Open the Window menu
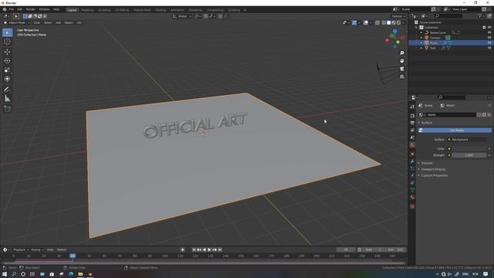Screen dimensions: 494x278 click(x=44, y=9)
